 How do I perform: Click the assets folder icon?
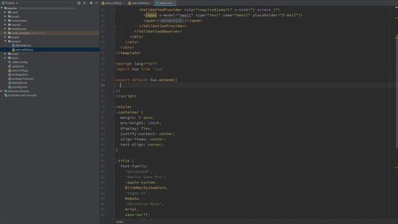tap(9, 16)
